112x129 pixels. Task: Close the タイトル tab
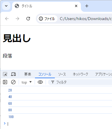(76, 6)
